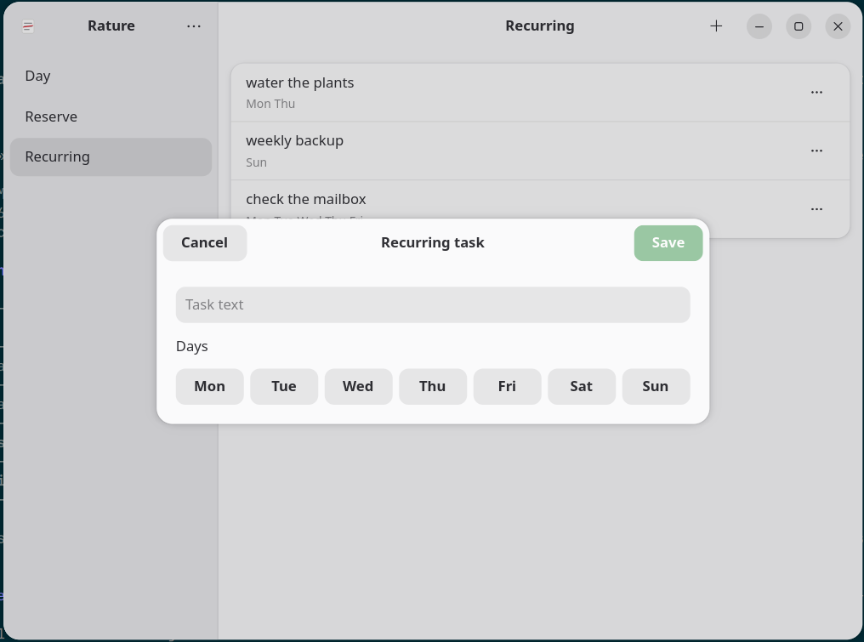The width and height of the screenshot is (864, 642).
Task: Add a new recurring task with the plus icon
Action: click(716, 26)
